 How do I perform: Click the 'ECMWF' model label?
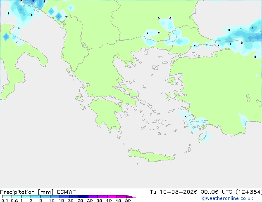pyautogui.click(x=67, y=192)
